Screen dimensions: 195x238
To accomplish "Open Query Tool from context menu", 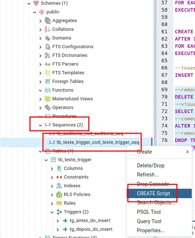I will tap(159, 221).
